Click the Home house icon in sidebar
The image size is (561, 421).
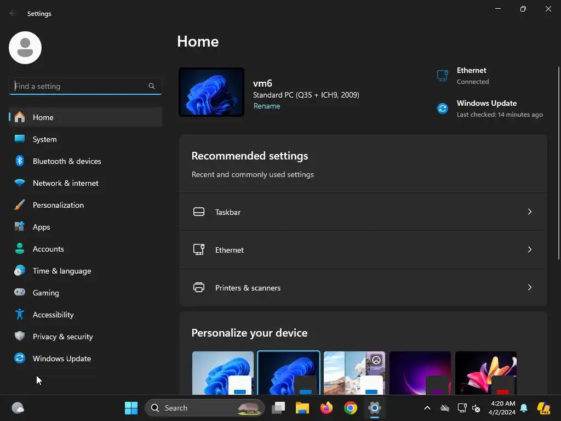coord(20,117)
